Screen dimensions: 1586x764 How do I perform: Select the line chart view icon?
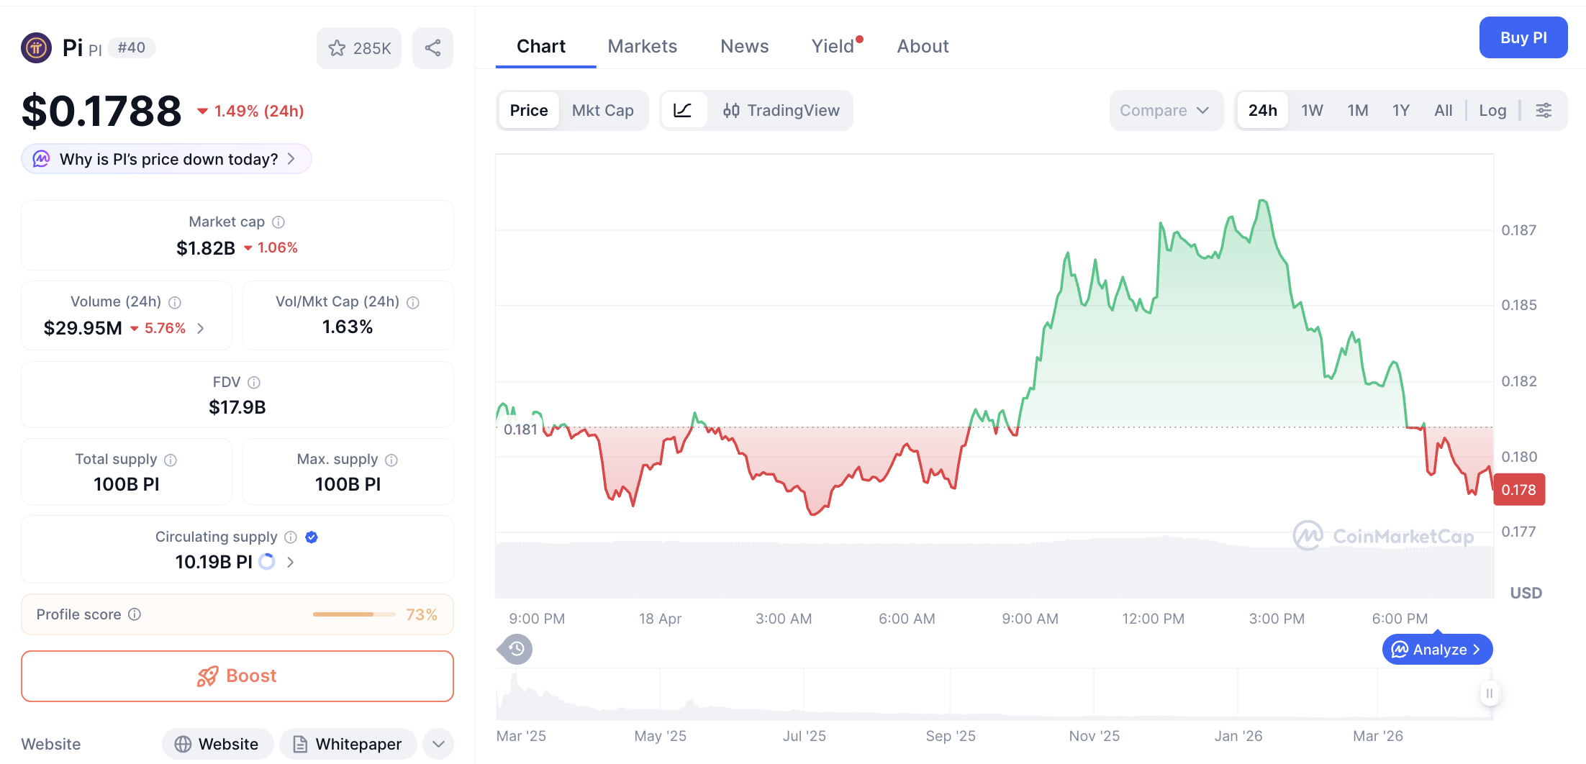pyautogui.click(x=683, y=110)
